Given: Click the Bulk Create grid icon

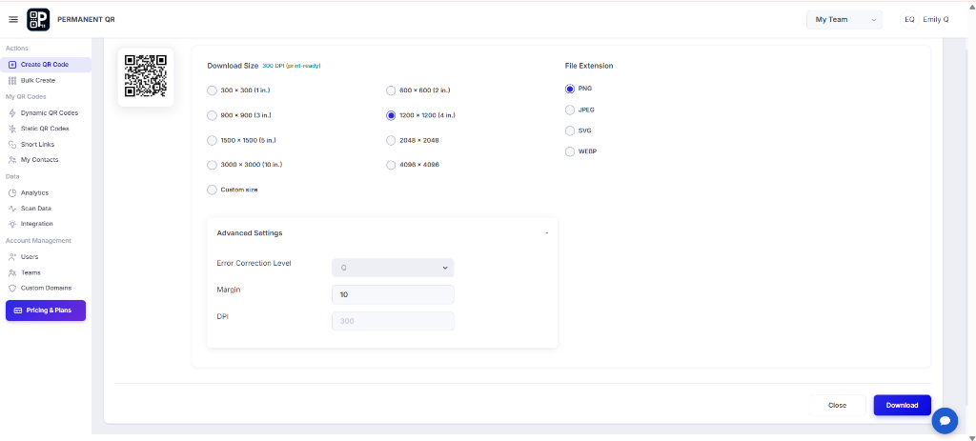Looking at the screenshot, I should click(12, 81).
